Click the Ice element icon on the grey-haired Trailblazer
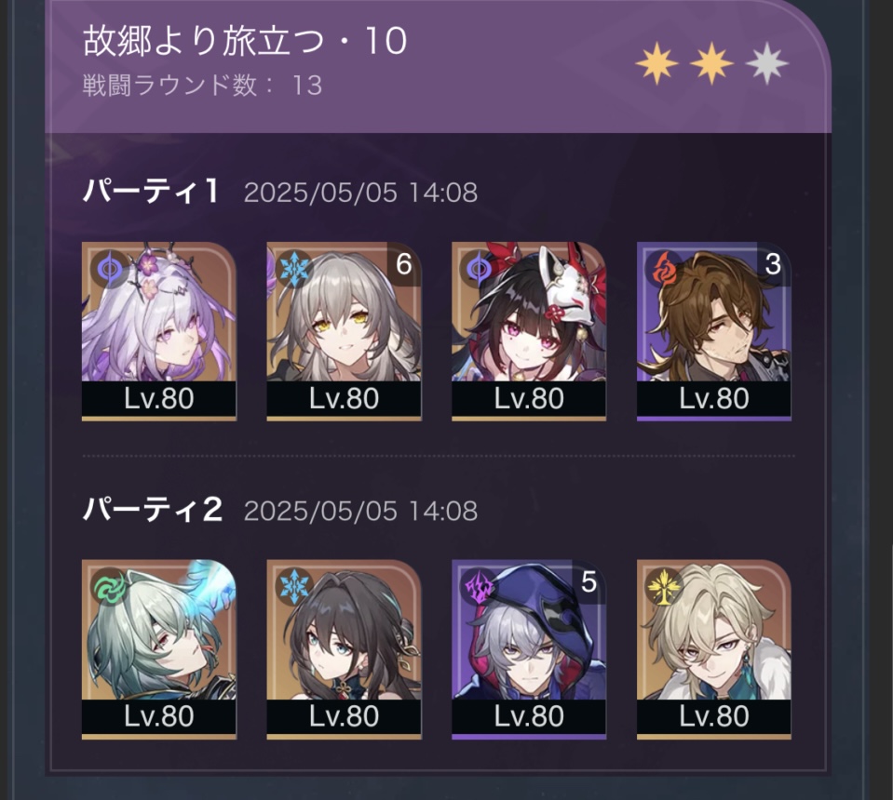 click(293, 267)
